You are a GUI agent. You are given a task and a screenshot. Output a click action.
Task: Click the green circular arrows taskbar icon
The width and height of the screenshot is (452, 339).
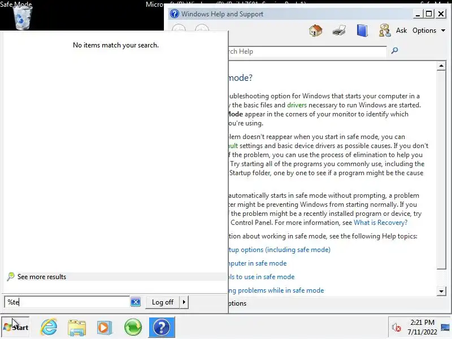(133, 328)
